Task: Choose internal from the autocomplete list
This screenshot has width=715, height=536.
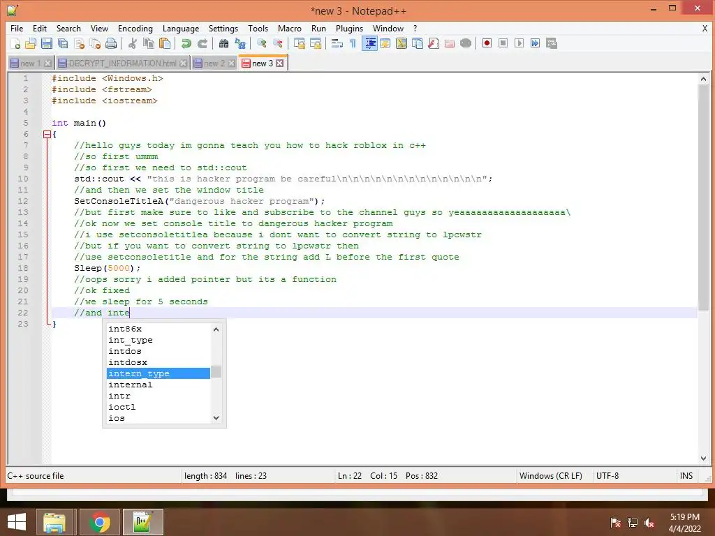Action: pos(159,385)
